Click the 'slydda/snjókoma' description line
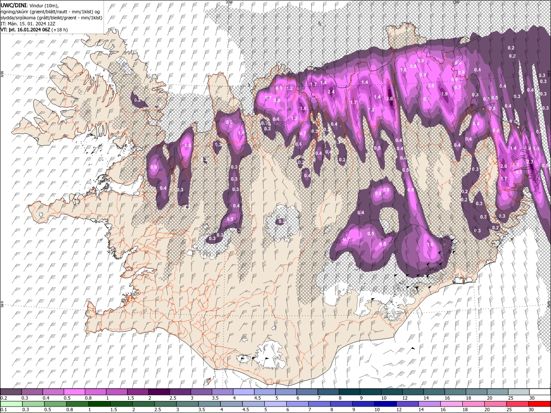The image size is (551, 413). (x=50, y=18)
